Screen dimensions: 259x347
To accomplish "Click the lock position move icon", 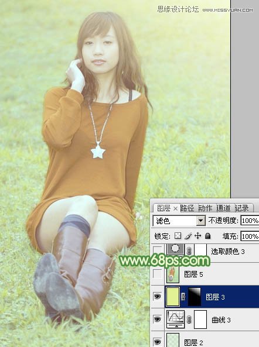I will coord(197,236).
